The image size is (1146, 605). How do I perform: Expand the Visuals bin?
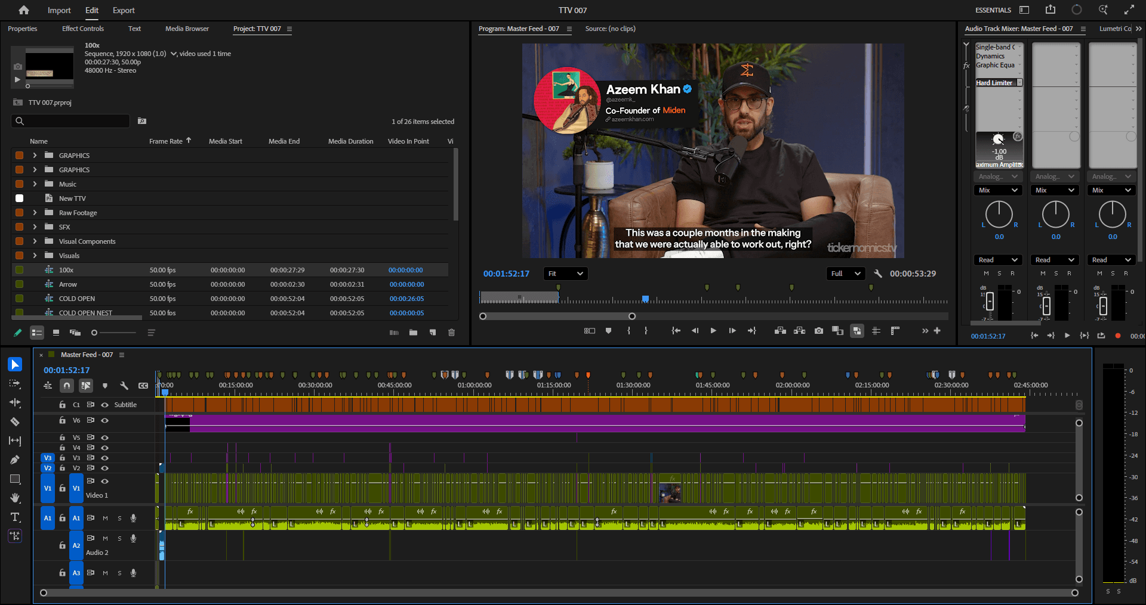[35, 256]
